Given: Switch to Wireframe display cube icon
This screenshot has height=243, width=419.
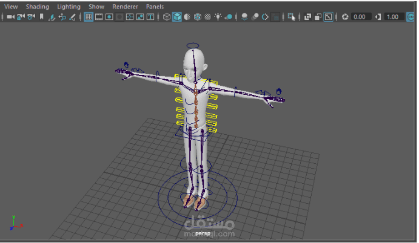Looking at the screenshot, I should coord(167,17).
